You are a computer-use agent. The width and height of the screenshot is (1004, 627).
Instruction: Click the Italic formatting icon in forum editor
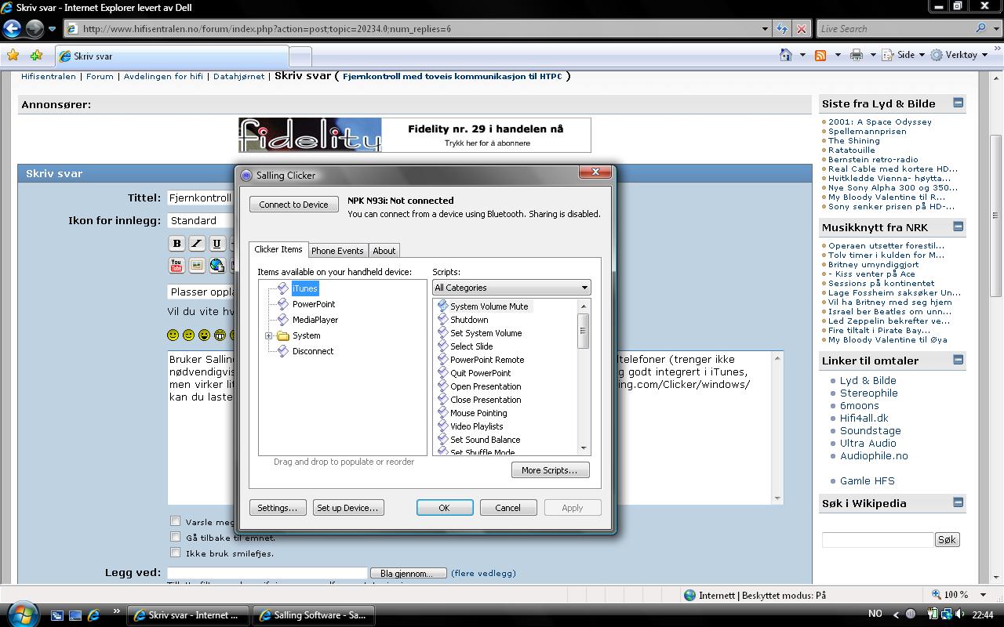click(197, 244)
